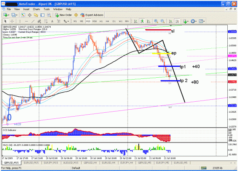Open the Tools menu
Viewport: 238px width, 171px height.
coord(46,9)
